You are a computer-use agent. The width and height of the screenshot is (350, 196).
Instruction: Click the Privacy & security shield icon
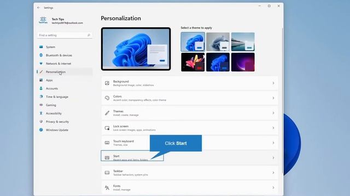(41, 121)
